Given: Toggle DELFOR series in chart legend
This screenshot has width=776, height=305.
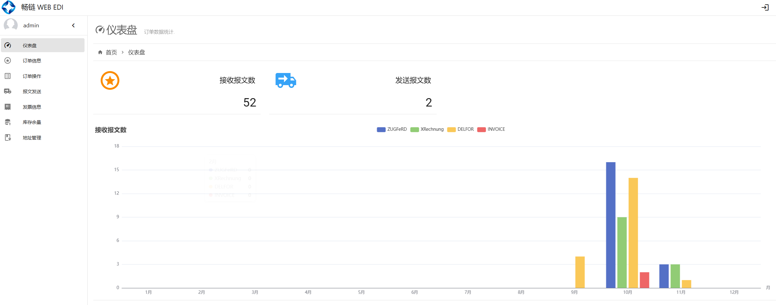Looking at the screenshot, I should coord(461,129).
